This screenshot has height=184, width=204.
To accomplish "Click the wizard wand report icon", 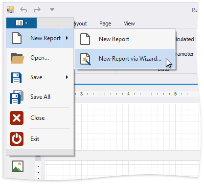I will [x=85, y=59].
